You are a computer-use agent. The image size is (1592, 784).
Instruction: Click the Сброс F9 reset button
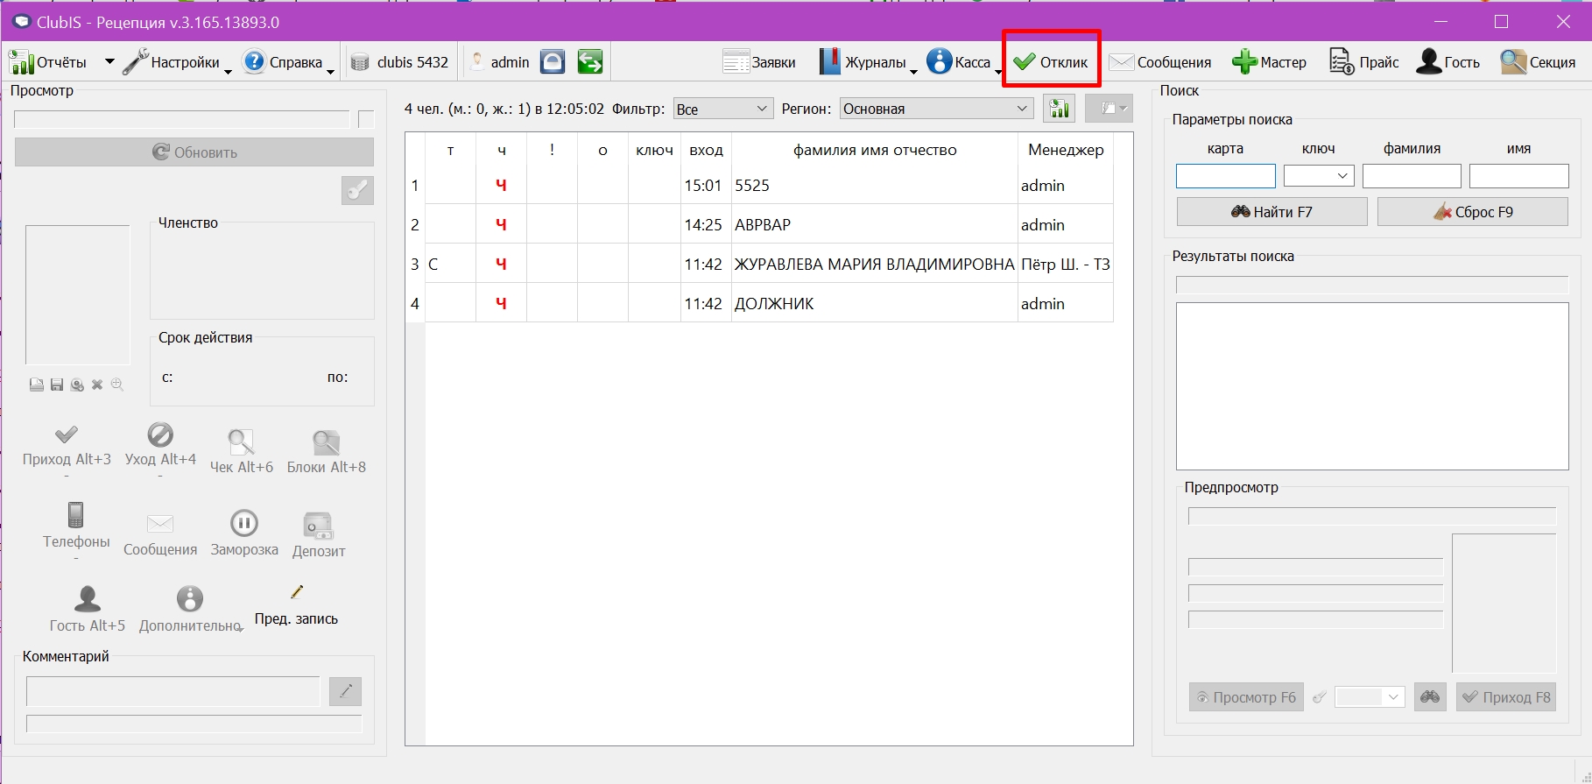(1473, 212)
